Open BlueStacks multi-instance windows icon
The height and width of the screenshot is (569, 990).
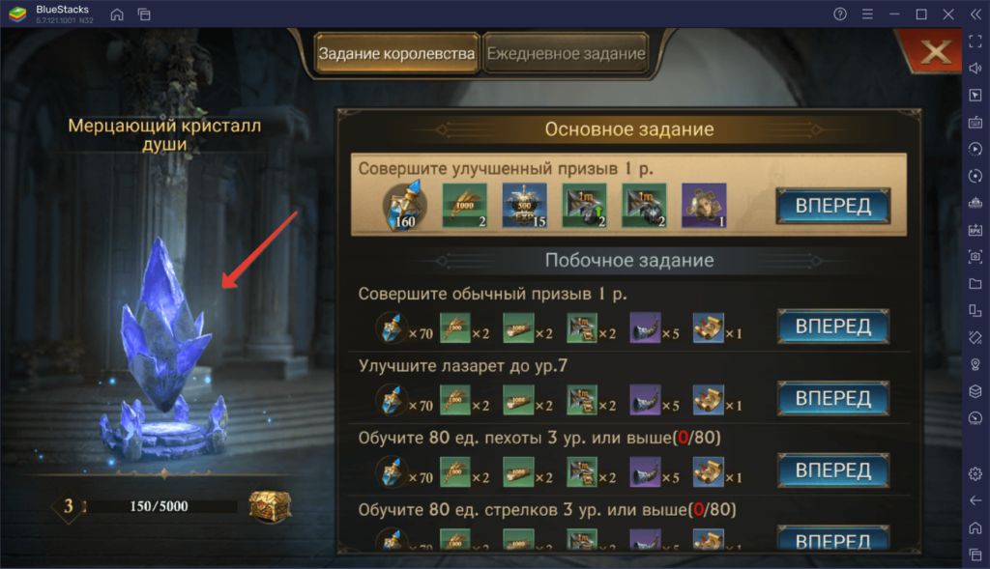pos(144,14)
